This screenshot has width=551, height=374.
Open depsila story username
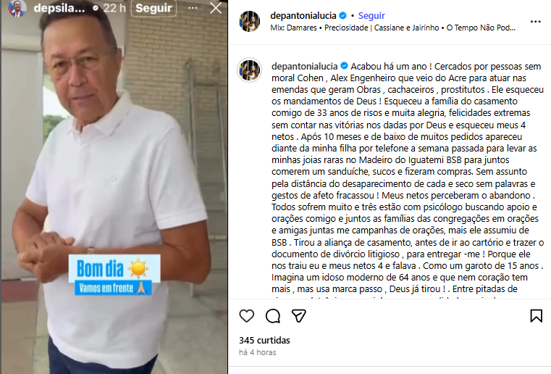59,8
